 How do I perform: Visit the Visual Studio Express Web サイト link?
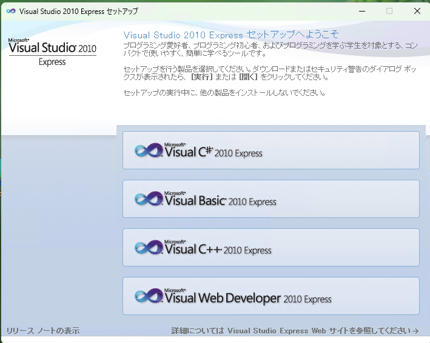pyautogui.click(x=291, y=331)
